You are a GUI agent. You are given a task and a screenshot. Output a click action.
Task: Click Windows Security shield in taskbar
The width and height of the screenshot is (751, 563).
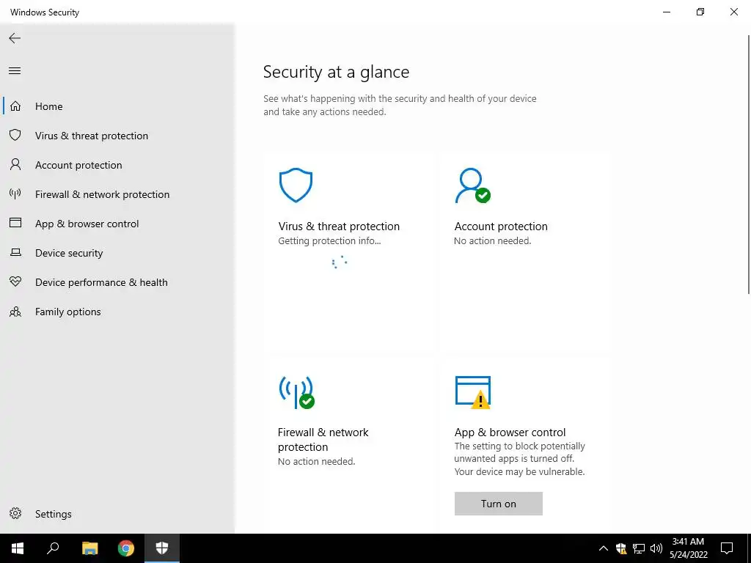(x=162, y=548)
